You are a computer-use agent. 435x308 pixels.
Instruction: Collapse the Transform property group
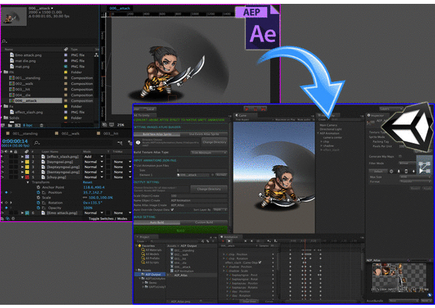coord(28,182)
